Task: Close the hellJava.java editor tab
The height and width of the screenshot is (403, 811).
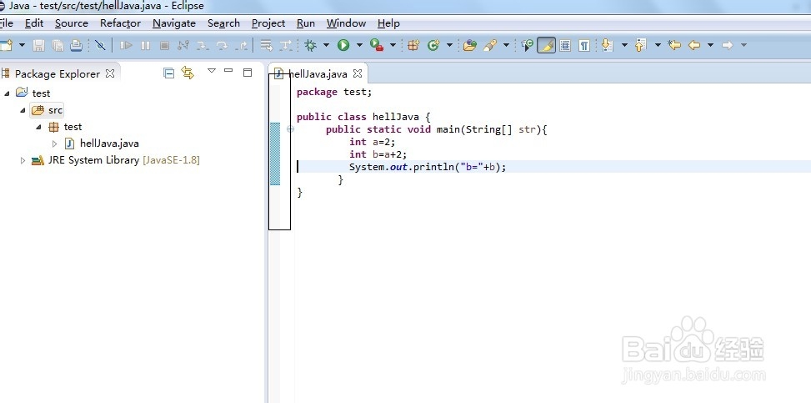Action: [x=358, y=73]
